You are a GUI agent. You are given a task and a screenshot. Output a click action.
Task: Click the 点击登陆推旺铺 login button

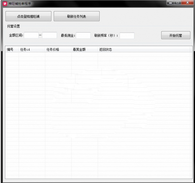point(28,16)
